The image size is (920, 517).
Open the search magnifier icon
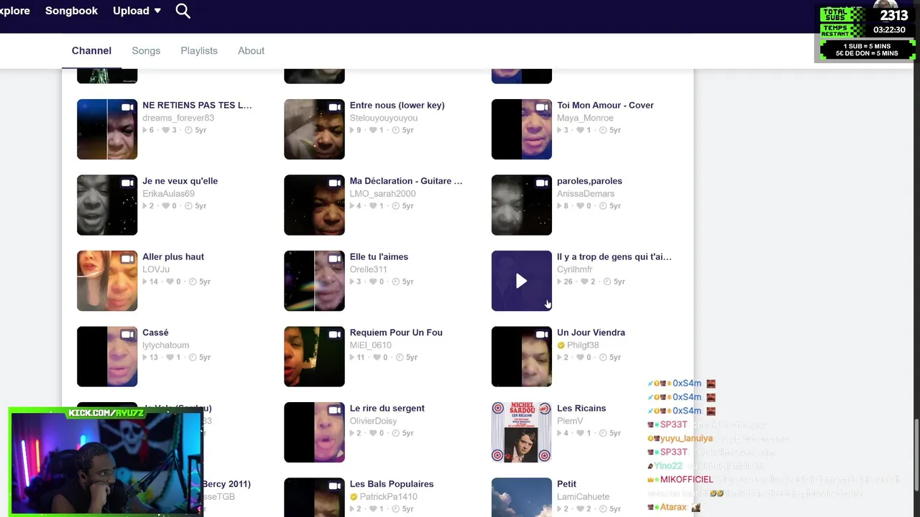tap(183, 11)
